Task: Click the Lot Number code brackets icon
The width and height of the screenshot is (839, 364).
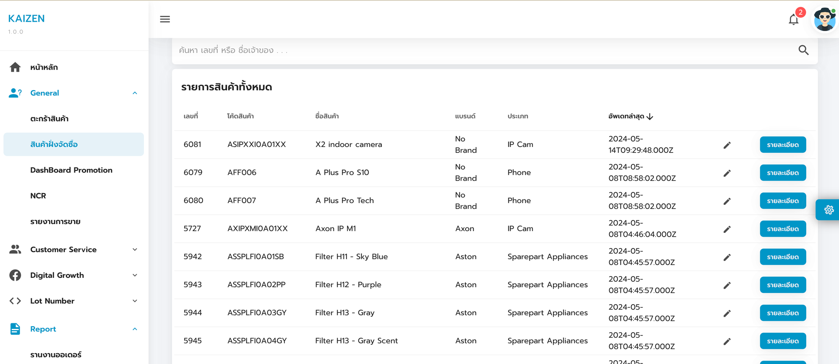Action: coord(15,301)
